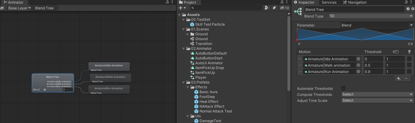Select Armature|Walk animation node in graph
Viewport: 415px width, 123px height.
[110, 78]
